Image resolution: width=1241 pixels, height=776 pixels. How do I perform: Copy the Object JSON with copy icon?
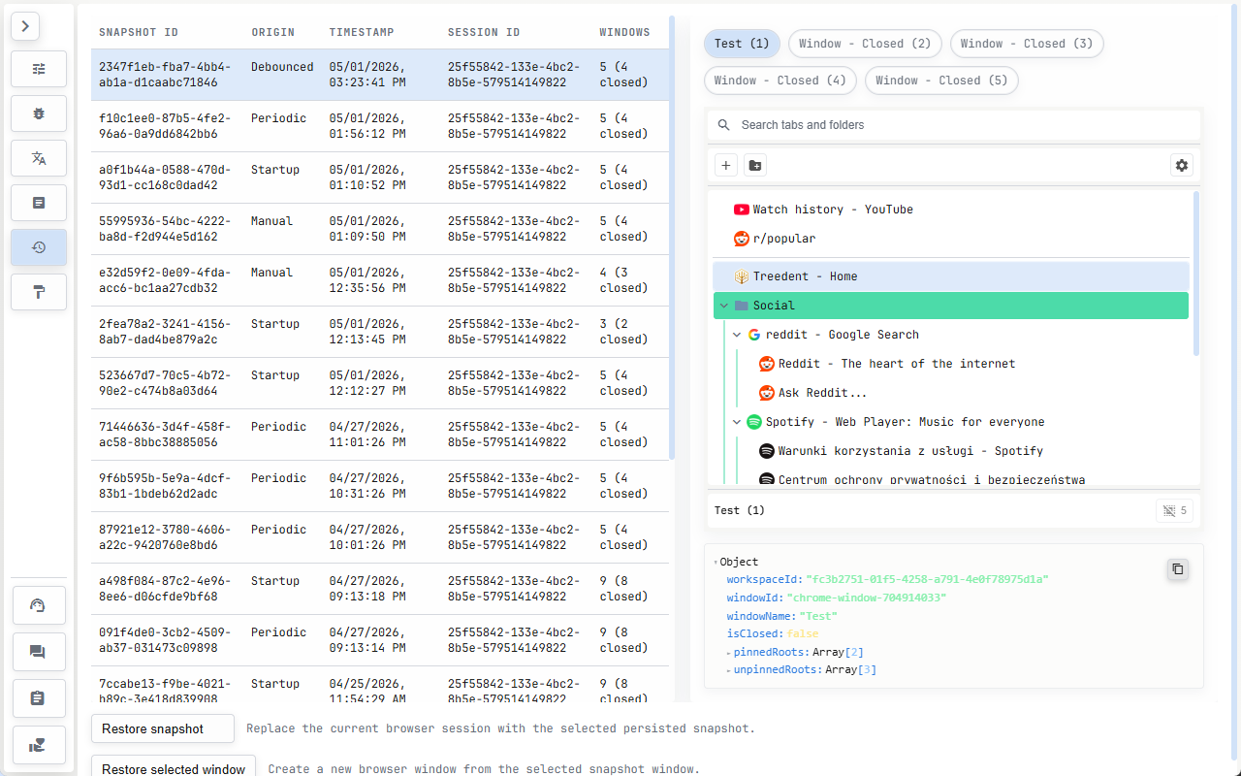(1178, 569)
